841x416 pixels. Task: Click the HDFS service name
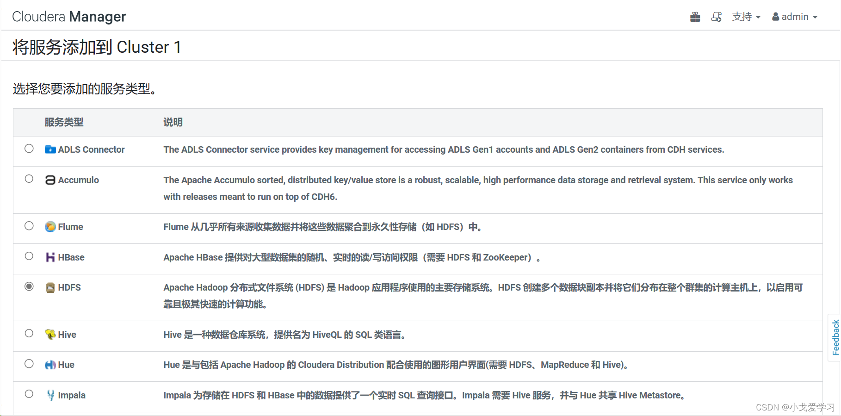(69, 287)
